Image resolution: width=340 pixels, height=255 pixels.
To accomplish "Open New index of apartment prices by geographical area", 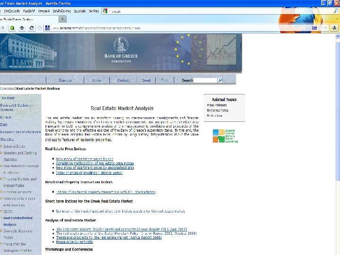I will [95, 168].
